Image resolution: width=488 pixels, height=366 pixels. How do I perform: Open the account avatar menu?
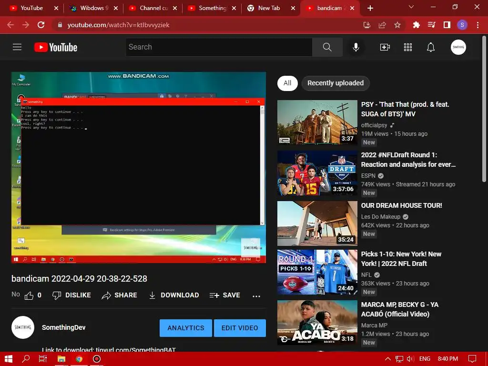[x=458, y=47]
